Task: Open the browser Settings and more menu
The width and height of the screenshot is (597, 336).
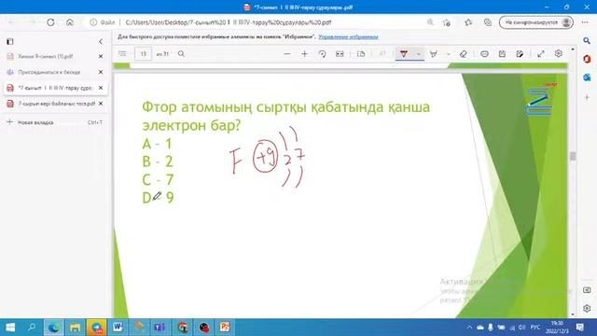Action: pos(585,22)
